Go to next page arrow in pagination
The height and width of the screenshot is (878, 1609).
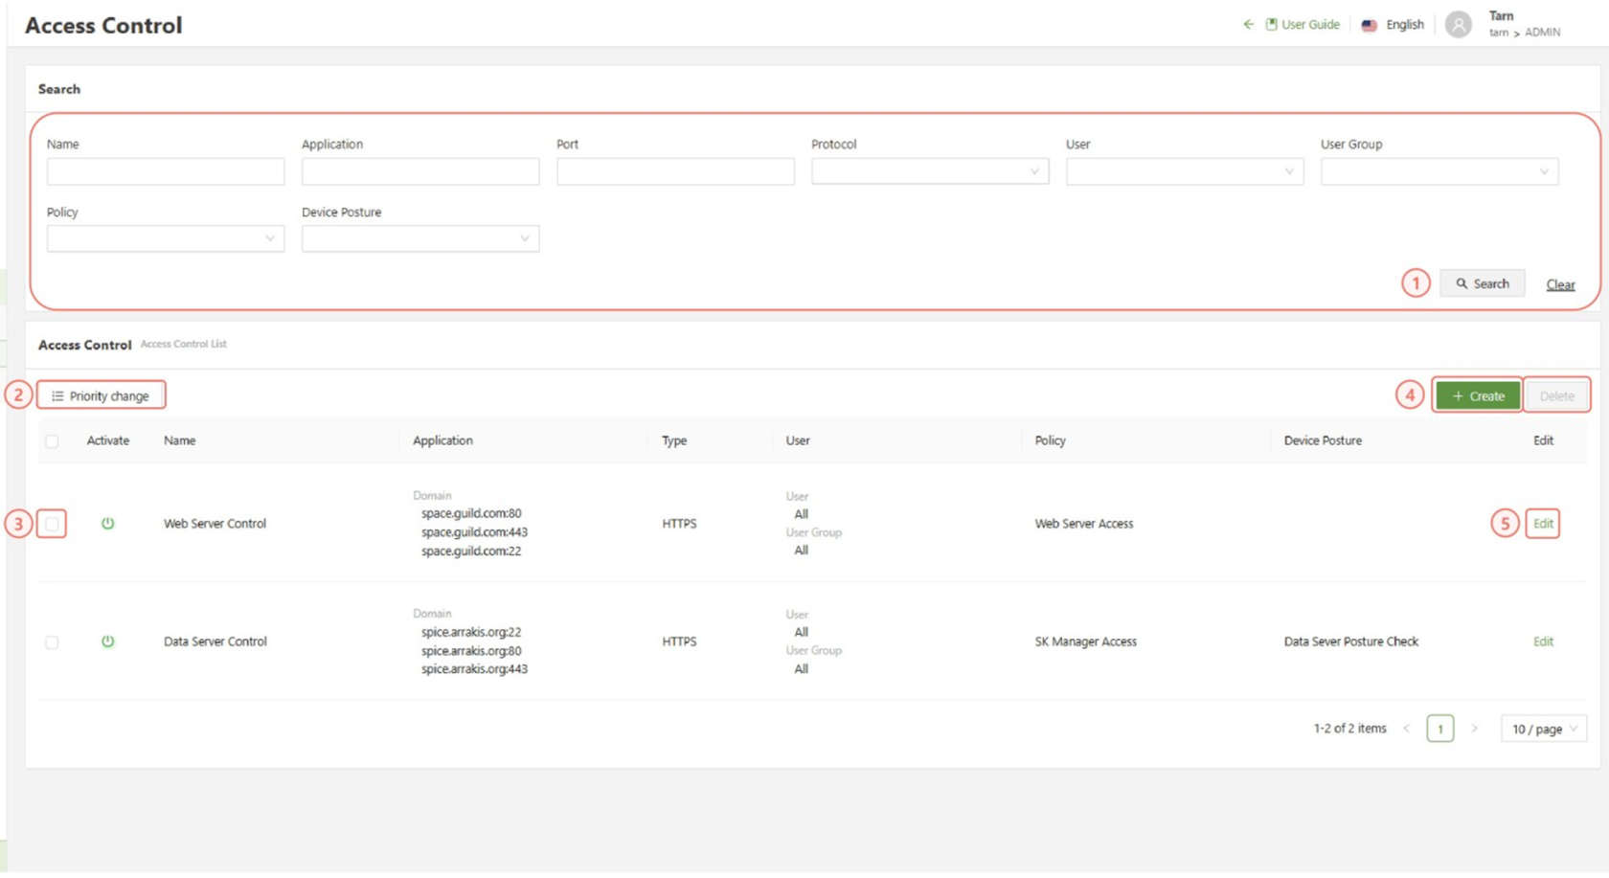(x=1475, y=729)
